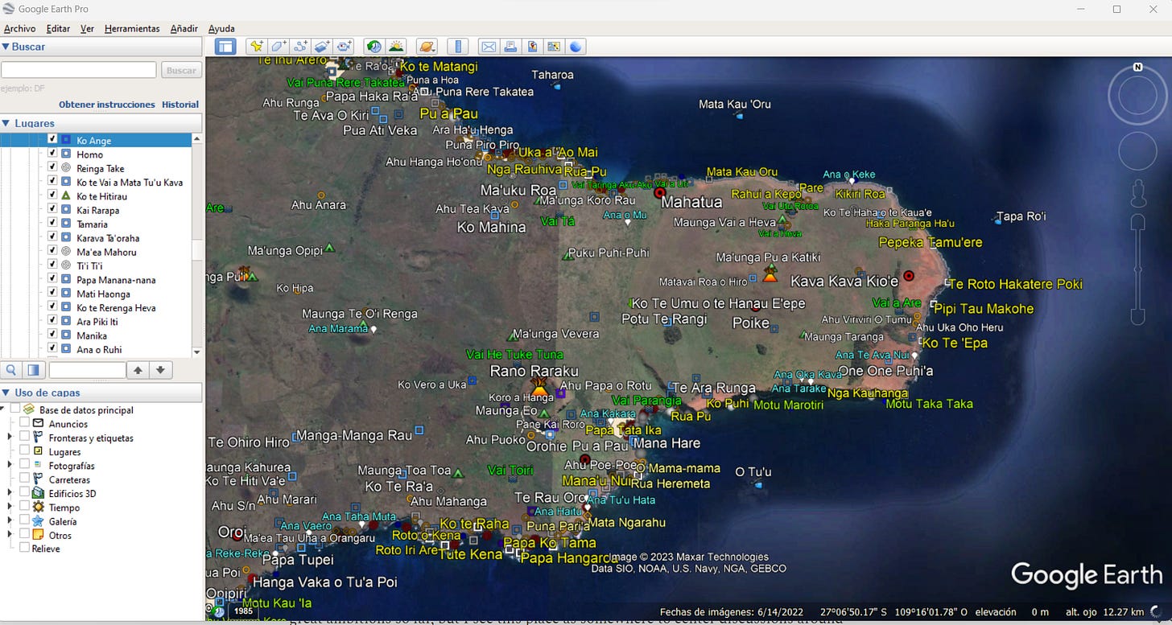Open the planet switcher dropdown
This screenshot has height=625, width=1172.
(427, 47)
